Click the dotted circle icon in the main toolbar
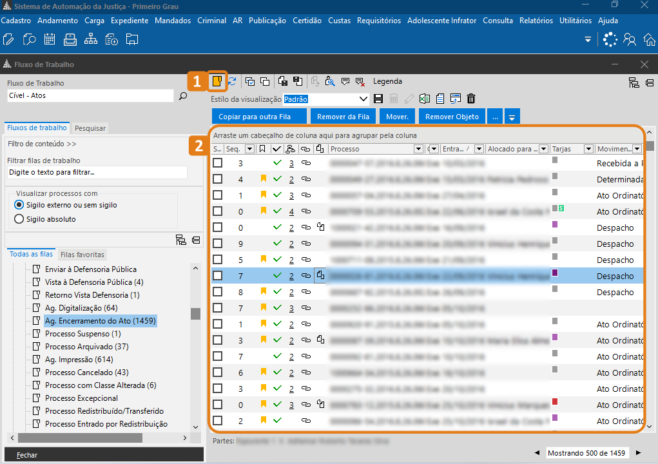Image resolution: width=658 pixels, height=464 pixels. click(610, 40)
